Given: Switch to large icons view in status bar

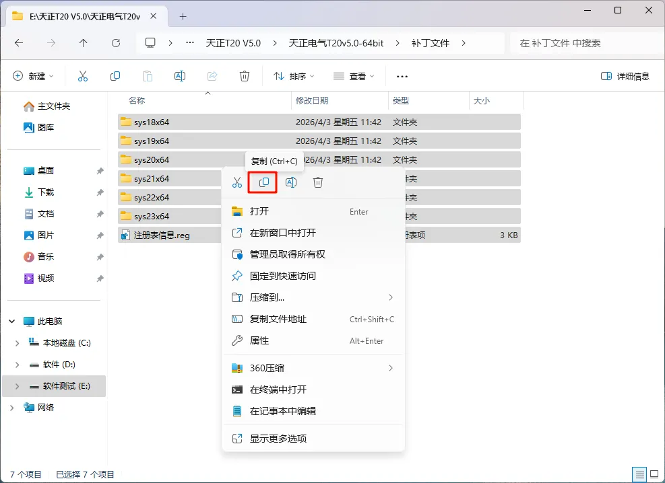Looking at the screenshot, I should [x=655, y=474].
